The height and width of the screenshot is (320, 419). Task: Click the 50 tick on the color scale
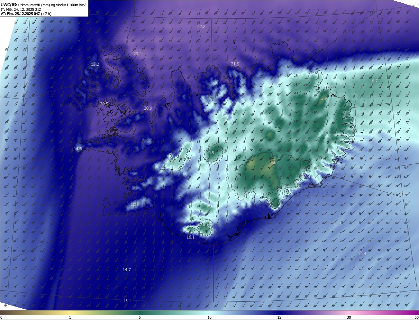[x=416, y=317]
